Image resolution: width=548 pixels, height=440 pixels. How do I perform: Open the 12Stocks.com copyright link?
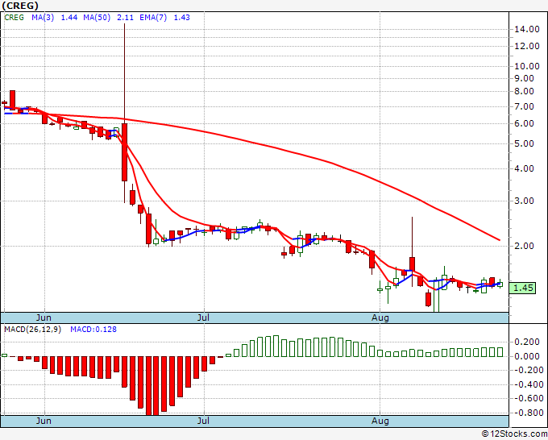(x=514, y=434)
